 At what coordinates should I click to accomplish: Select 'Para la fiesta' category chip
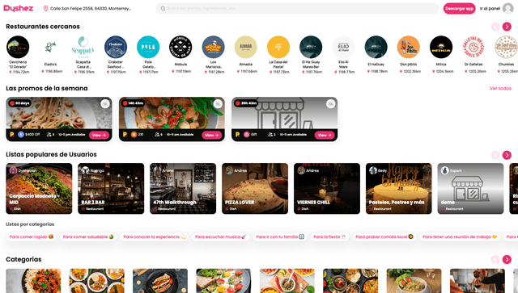click(329, 236)
